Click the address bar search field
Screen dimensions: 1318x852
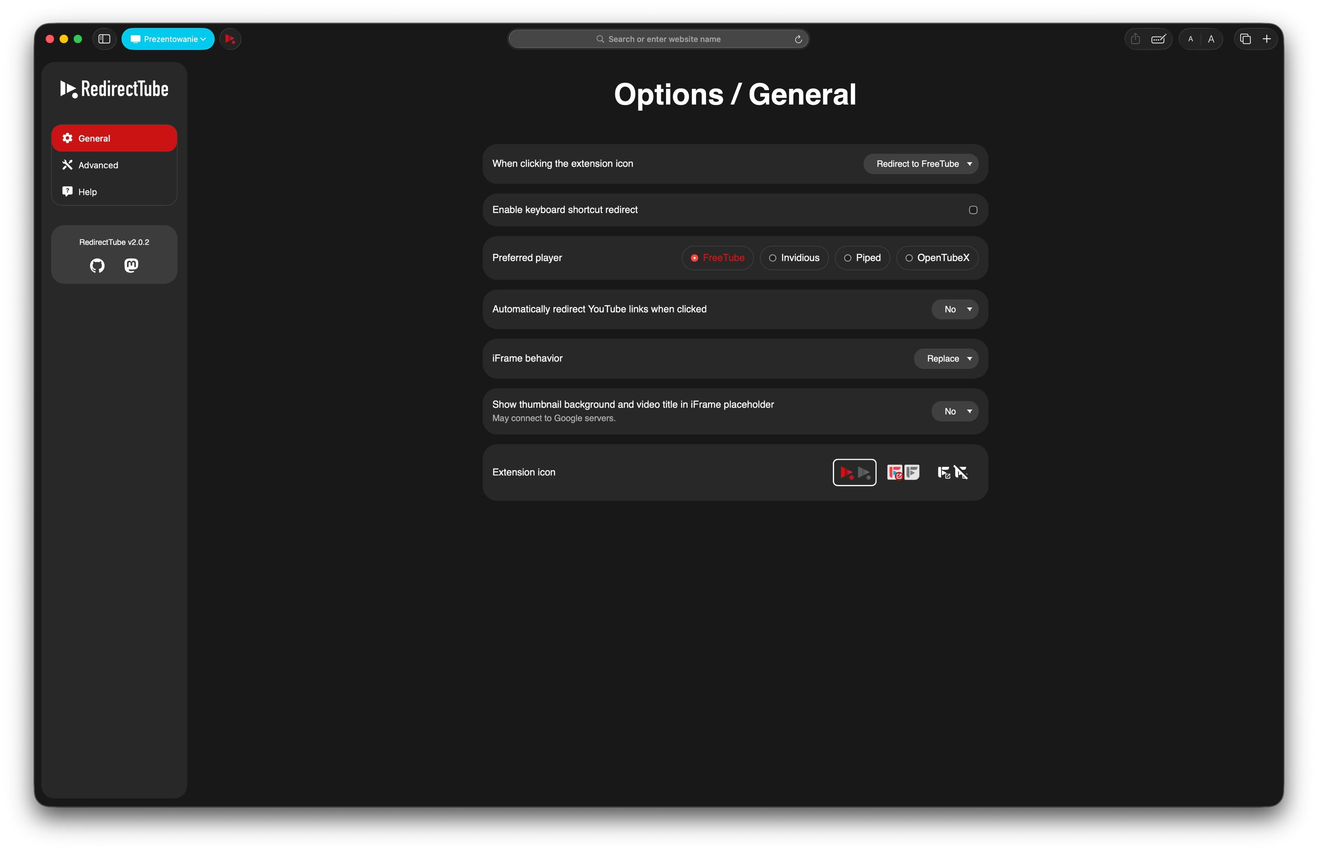pyautogui.click(x=658, y=39)
